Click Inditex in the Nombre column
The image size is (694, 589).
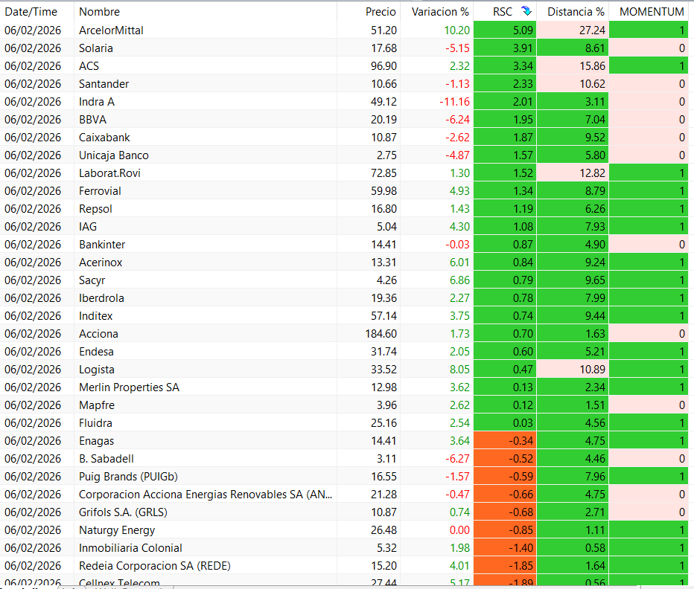click(x=95, y=316)
